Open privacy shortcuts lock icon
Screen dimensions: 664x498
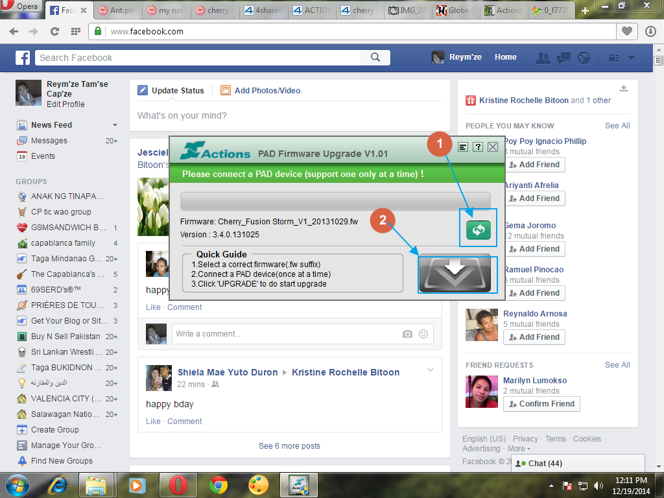613,58
